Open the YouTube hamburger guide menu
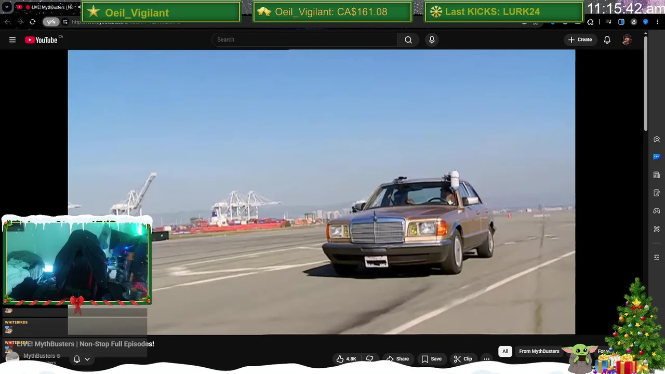The width and height of the screenshot is (665, 374). coord(12,39)
